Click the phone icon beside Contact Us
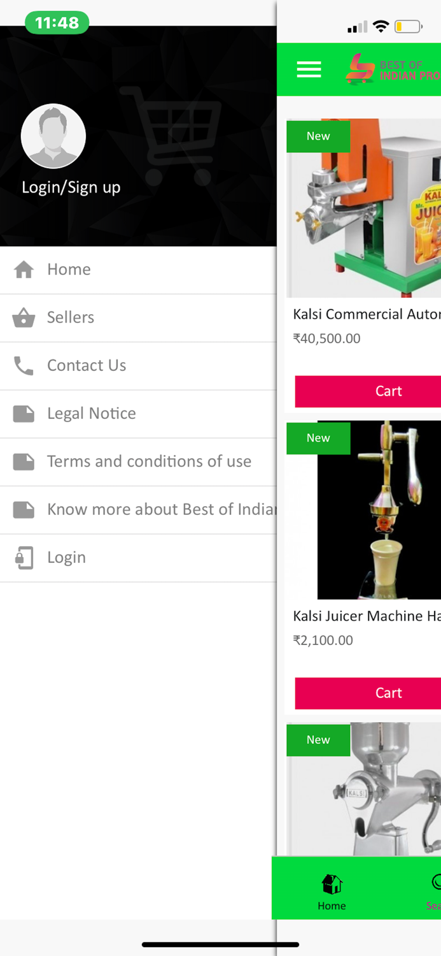The width and height of the screenshot is (441, 956). (x=24, y=365)
